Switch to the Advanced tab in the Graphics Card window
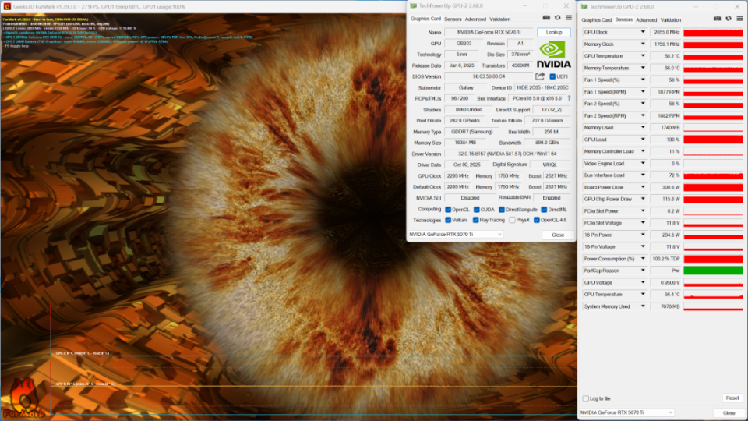Viewport: 748px width, 421px height. [475, 19]
